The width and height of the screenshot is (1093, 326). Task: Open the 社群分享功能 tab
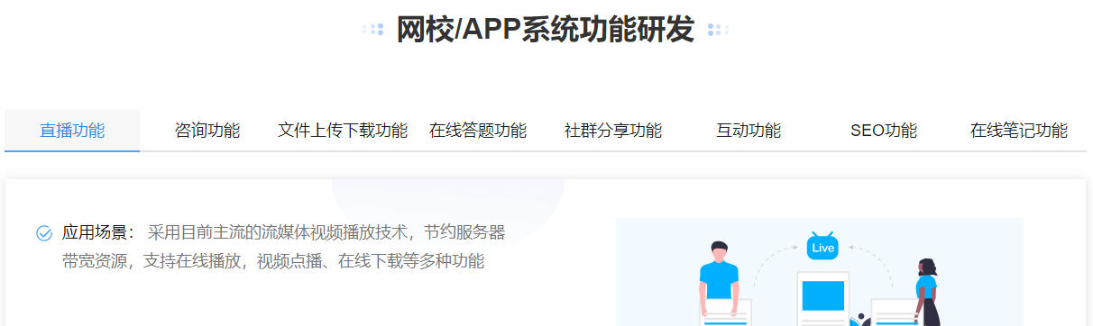(613, 131)
